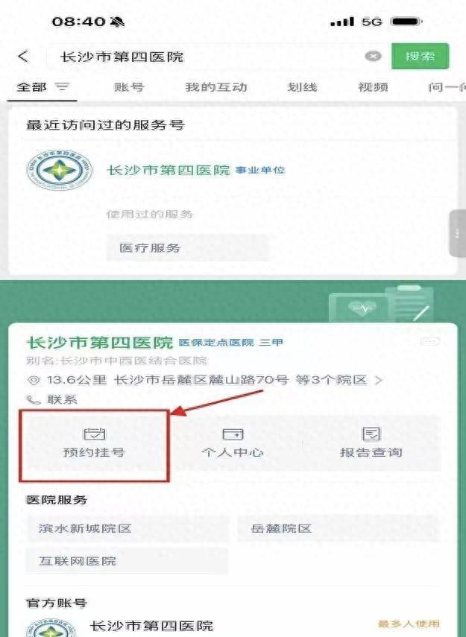Select the 视频 tab
This screenshot has width=466, height=637.
[x=373, y=87]
